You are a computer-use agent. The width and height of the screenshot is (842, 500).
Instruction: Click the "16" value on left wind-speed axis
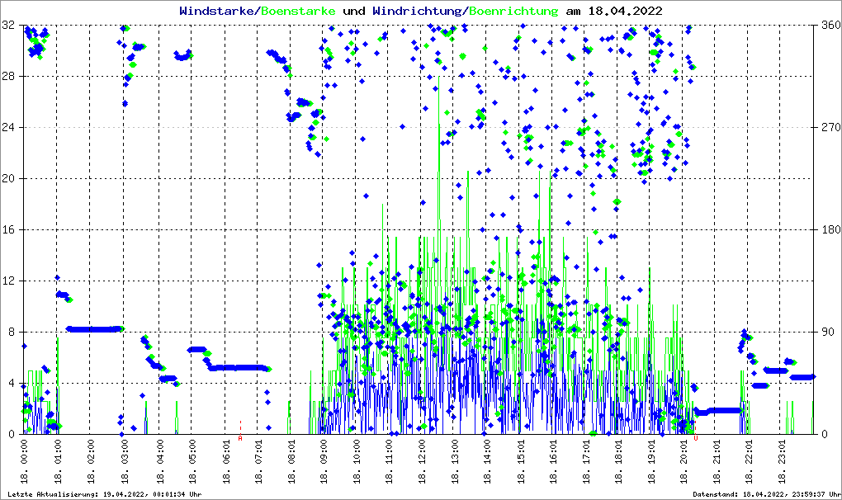[8, 229]
